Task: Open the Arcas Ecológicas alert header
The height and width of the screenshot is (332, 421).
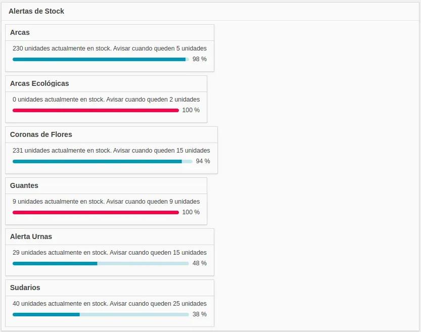Action: pyautogui.click(x=39, y=83)
